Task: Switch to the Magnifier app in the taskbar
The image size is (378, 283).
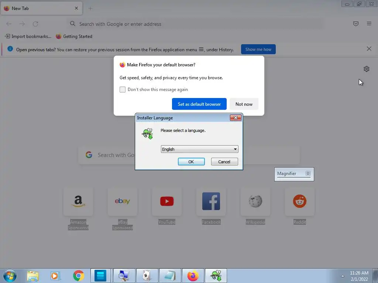Action: click(x=124, y=276)
